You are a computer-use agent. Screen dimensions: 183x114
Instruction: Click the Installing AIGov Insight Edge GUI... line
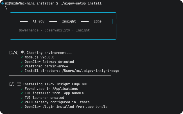[x=58, y=84]
